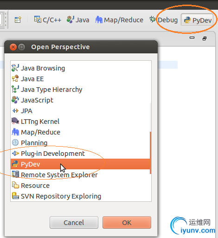Click the Cancel button

click(x=74, y=223)
